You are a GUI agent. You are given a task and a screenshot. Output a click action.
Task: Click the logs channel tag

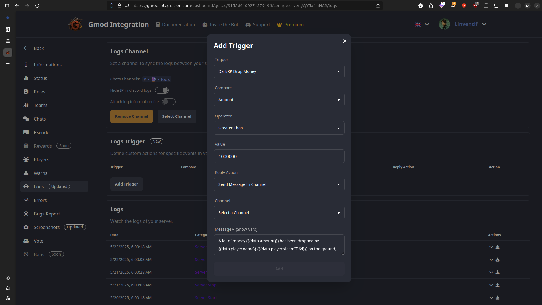pos(157,79)
